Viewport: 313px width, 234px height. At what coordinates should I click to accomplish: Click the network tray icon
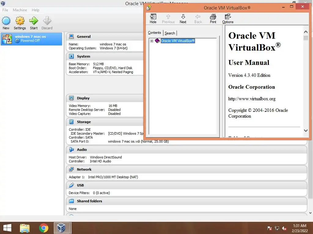277,228
